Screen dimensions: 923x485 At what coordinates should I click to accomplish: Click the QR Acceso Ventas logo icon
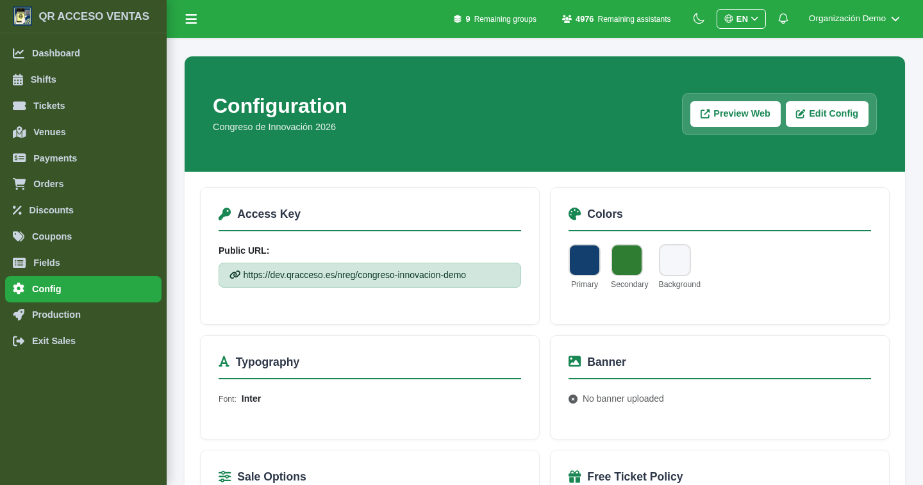(x=22, y=16)
